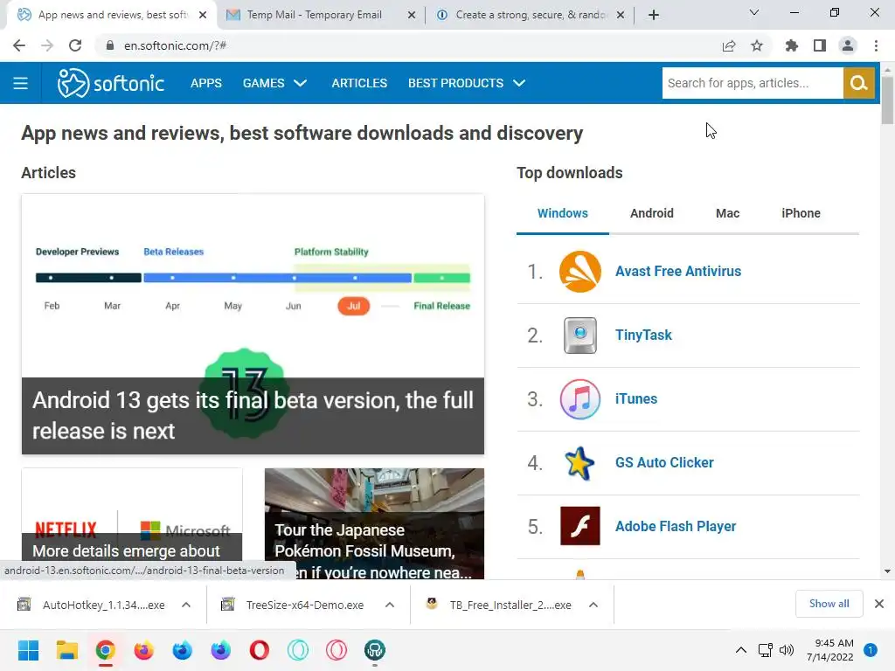Open the APPS menu item

point(206,83)
